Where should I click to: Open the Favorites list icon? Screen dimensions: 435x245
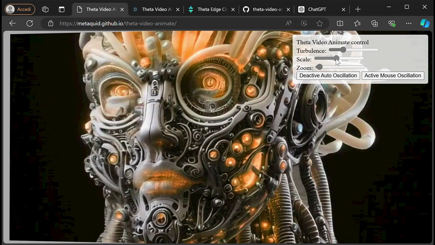(357, 23)
